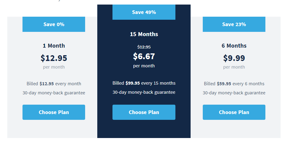This screenshot has height=145, width=297.
Task: Select the 15 Months plan heading
Action: [144, 34]
